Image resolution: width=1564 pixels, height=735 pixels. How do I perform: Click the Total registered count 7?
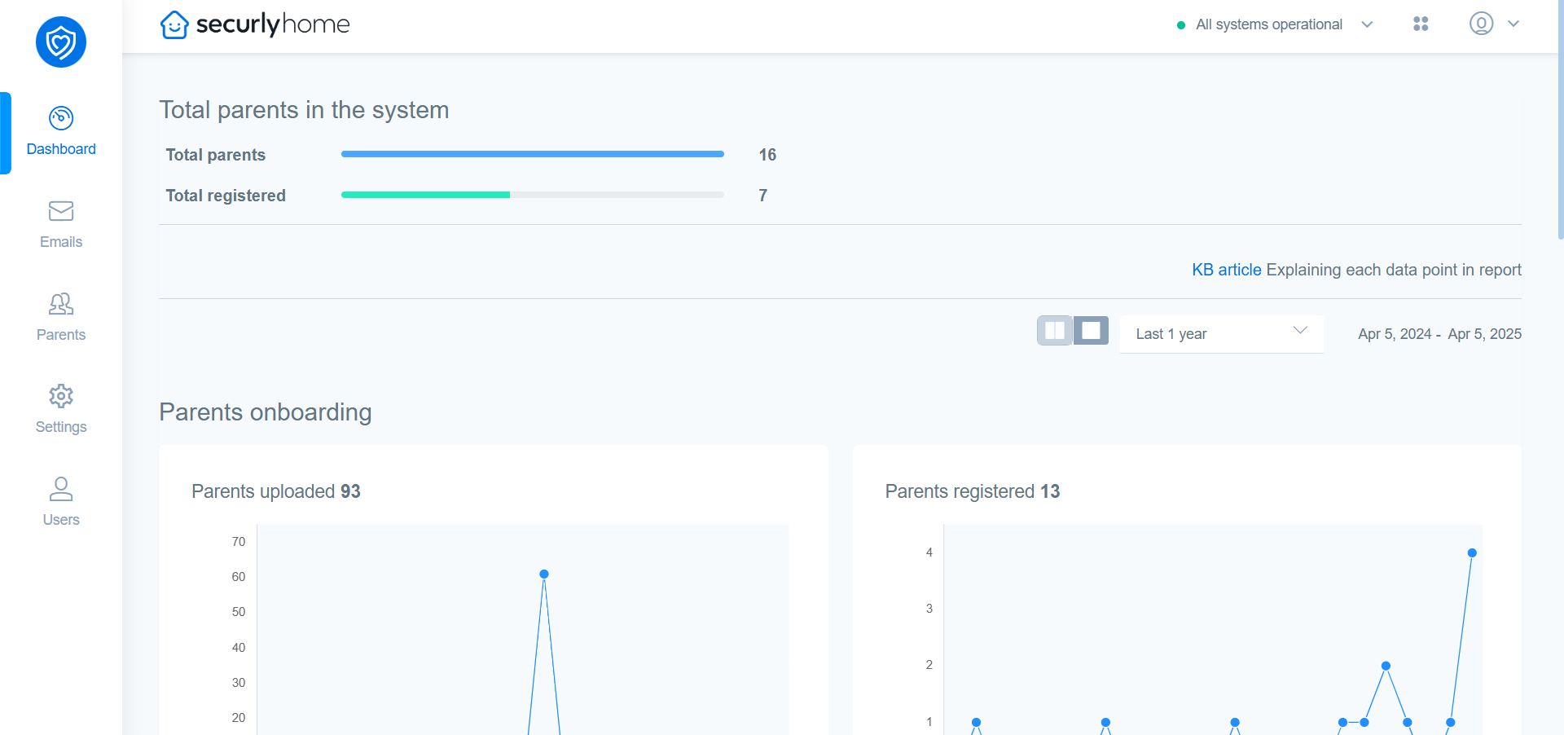(763, 196)
